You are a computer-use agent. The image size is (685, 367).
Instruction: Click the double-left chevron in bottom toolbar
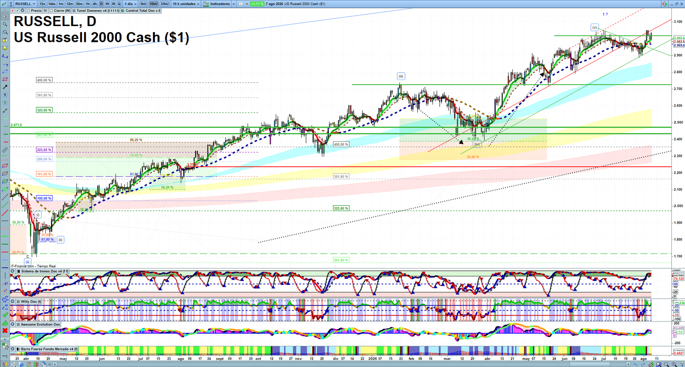tap(50, 364)
